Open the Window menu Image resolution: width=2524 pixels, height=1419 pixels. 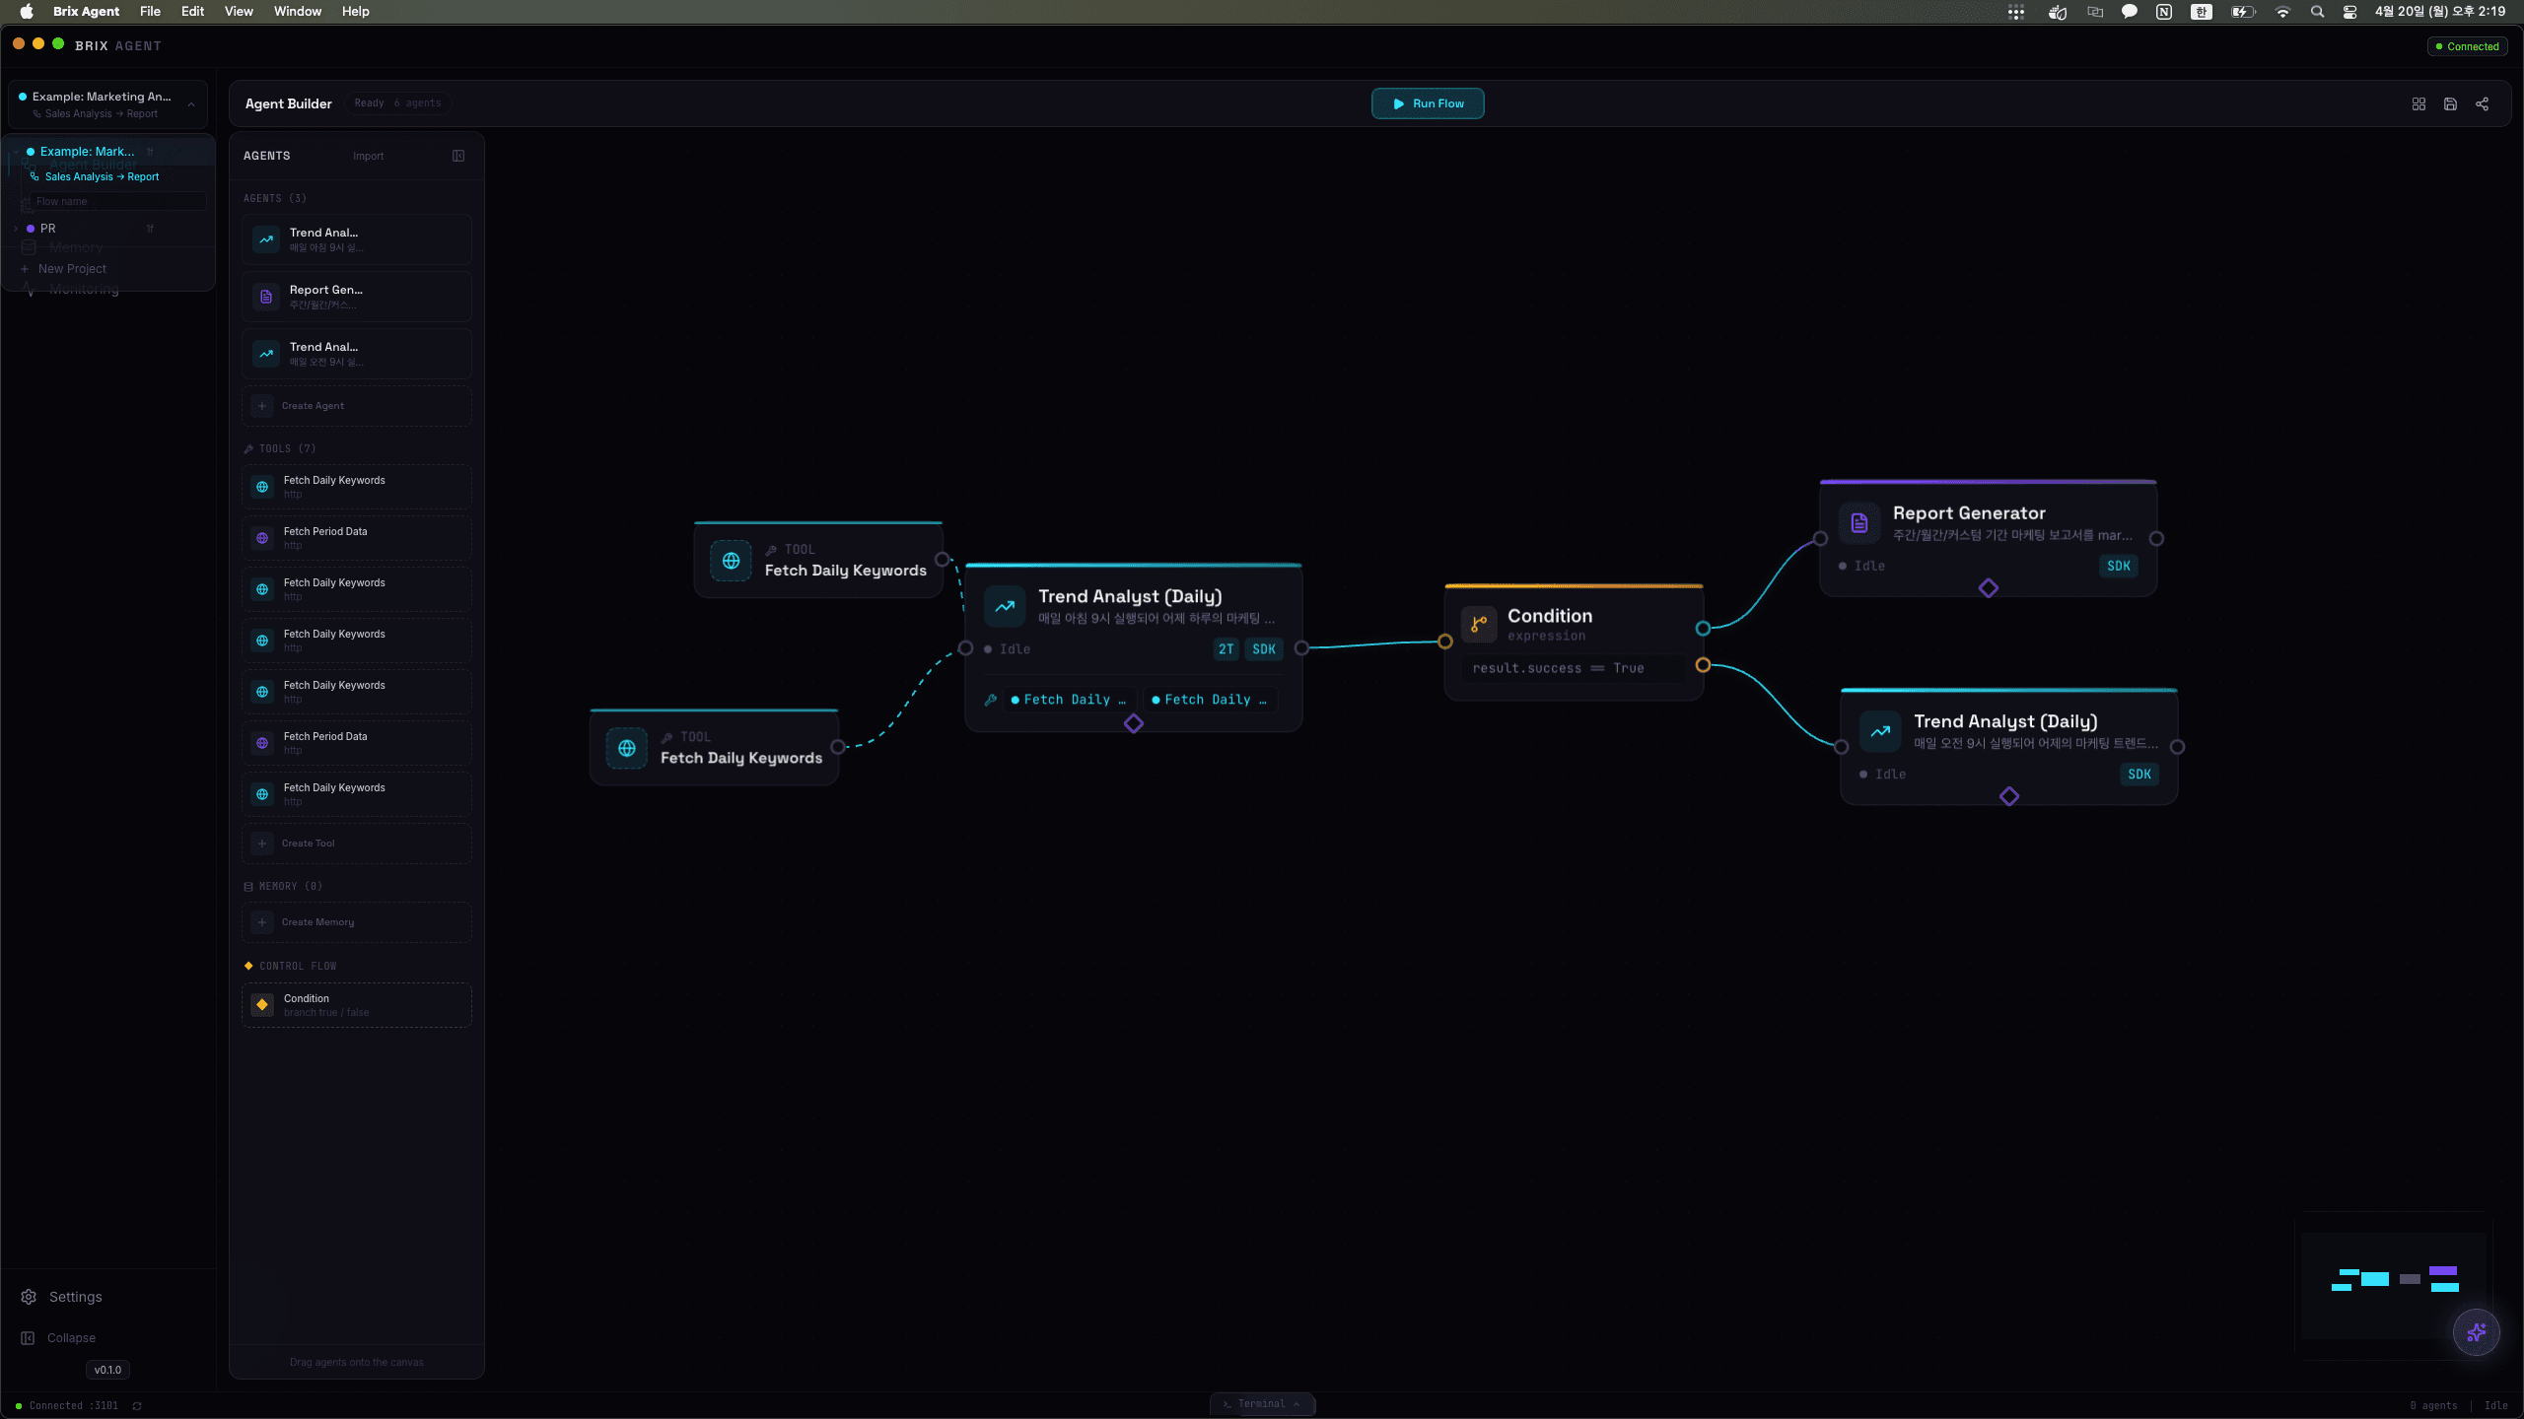pyautogui.click(x=297, y=11)
